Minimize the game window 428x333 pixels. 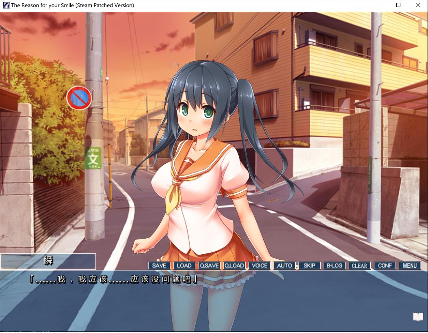379,5
